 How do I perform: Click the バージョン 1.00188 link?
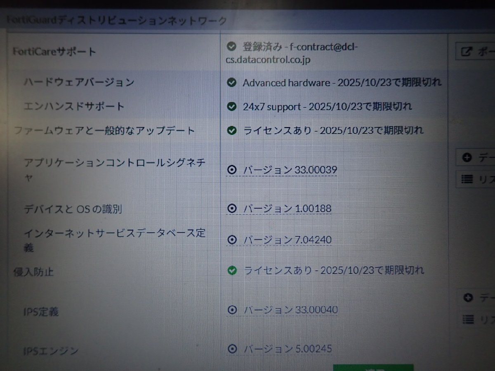pos(287,209)
